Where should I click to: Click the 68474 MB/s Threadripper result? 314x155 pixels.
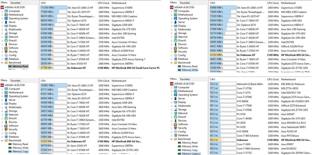coord(53,16)
